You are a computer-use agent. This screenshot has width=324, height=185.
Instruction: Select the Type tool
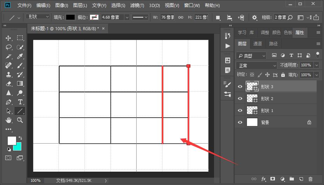pos(20,102)
